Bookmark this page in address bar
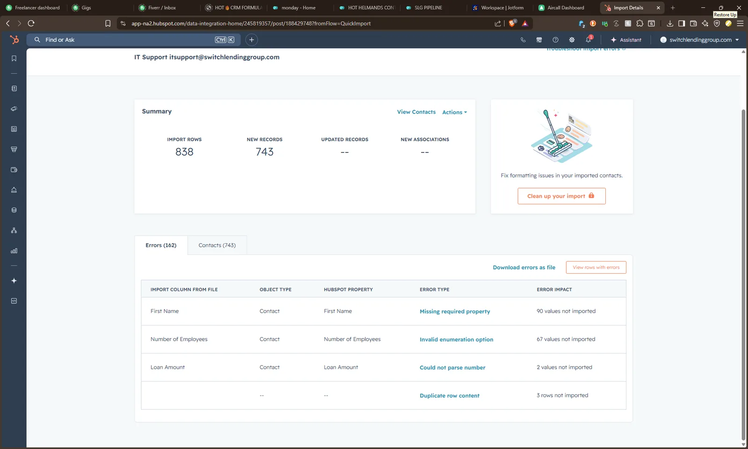 108,23
